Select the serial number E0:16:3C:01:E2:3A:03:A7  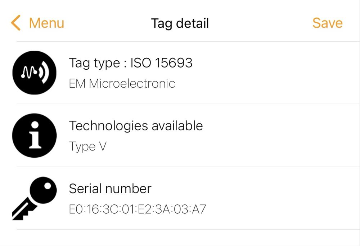point(138,209)
